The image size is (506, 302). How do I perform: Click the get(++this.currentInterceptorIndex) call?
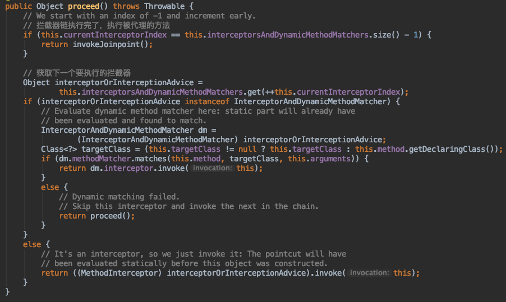[x=325, y=92]
